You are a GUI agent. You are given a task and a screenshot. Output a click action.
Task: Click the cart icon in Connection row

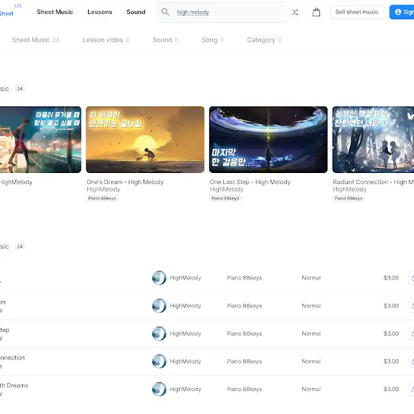click(x=411, y=362)
